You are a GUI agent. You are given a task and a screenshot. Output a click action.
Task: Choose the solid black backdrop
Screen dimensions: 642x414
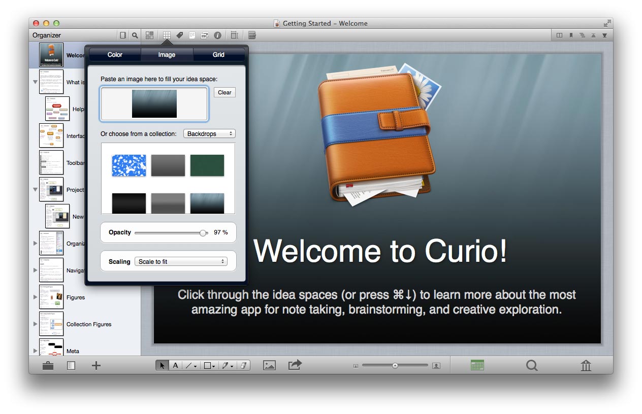click(129, 203)
